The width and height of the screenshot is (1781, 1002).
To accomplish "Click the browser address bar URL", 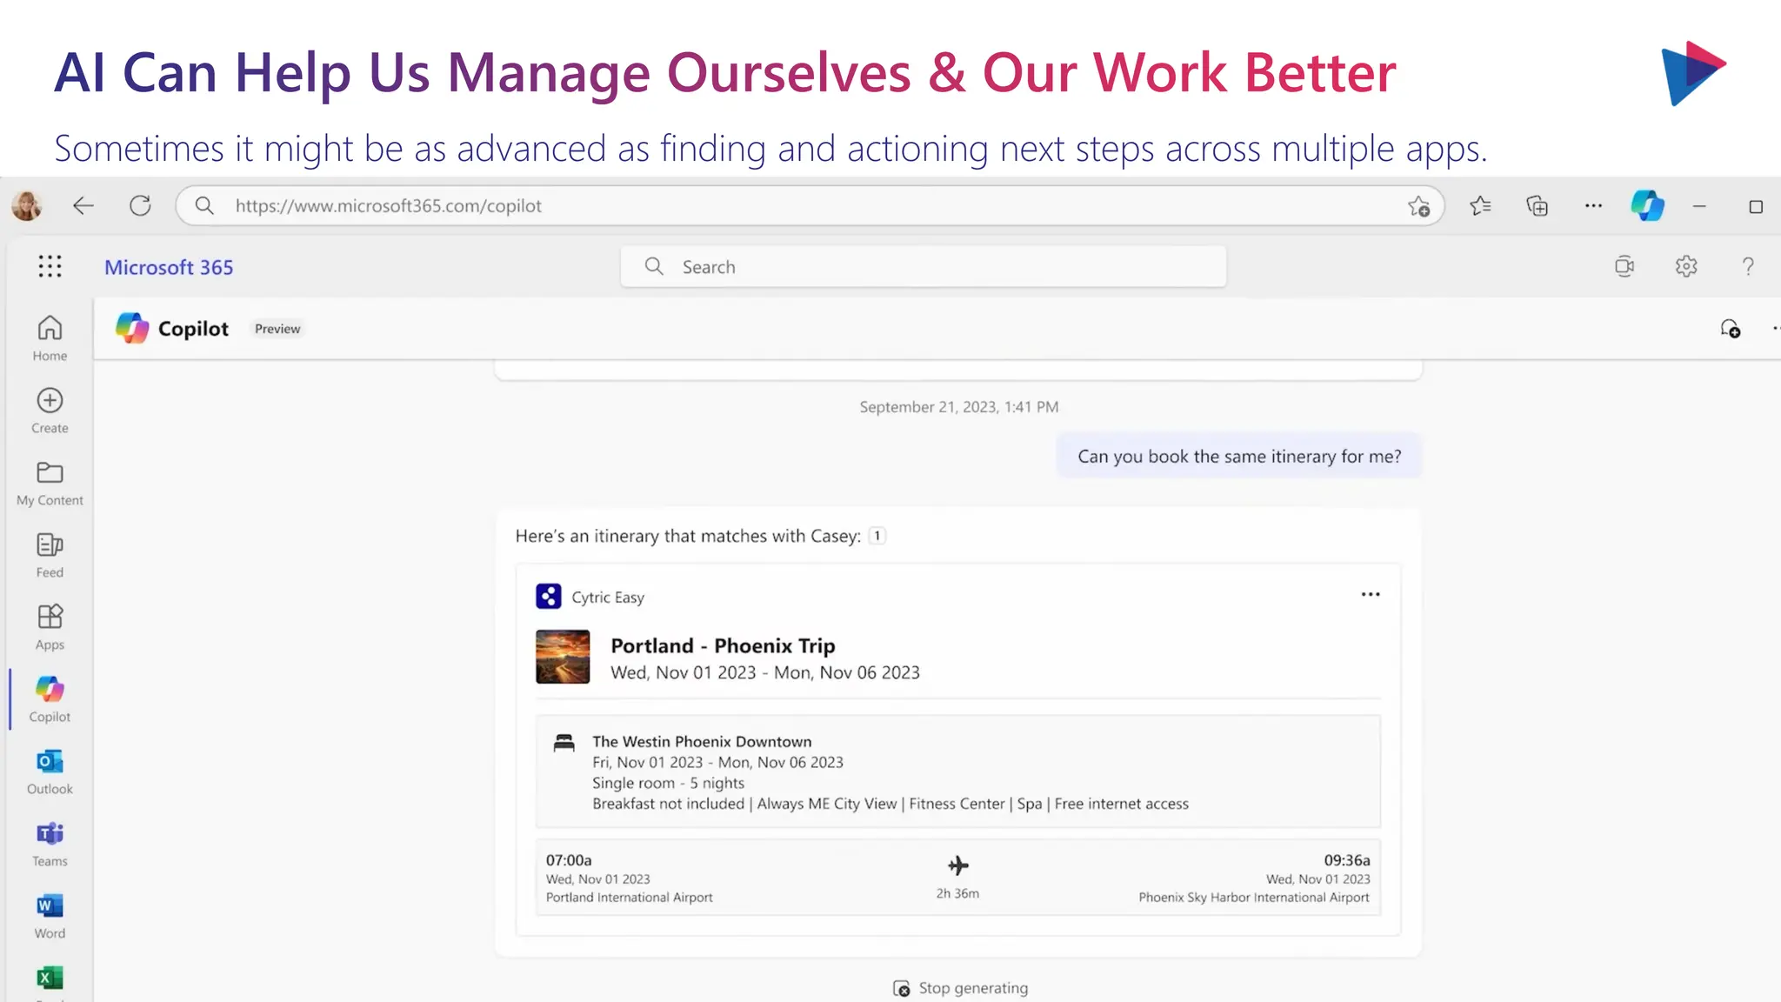I will tap(389, 206).
